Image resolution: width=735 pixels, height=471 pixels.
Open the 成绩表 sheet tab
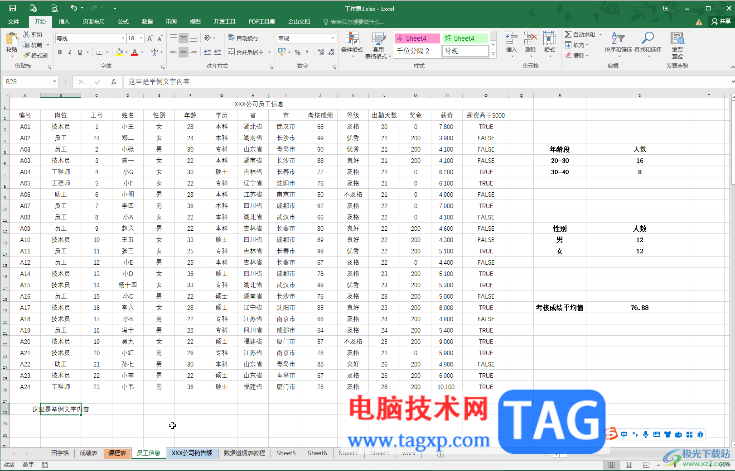pyautogui.click(x=88, y=453)
